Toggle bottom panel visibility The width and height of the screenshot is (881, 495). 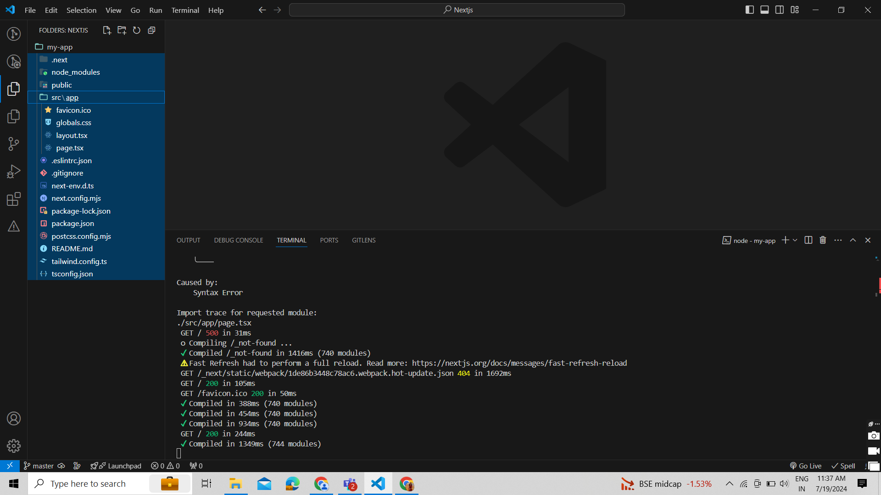click(764, 10)
